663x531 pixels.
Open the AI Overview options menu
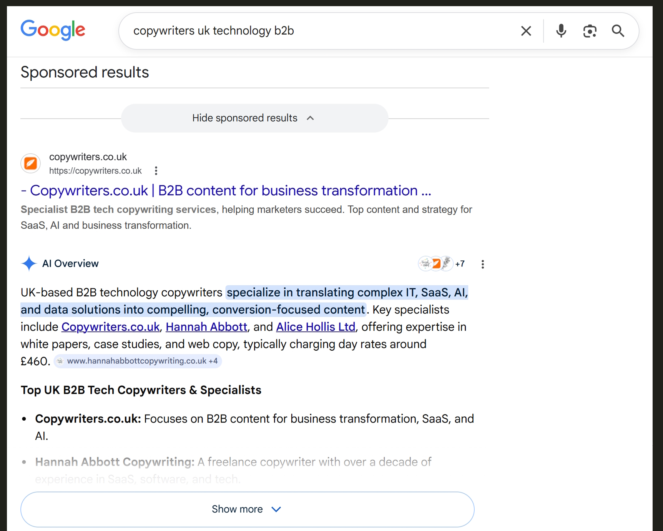pyautogui.click(x=483, y=264)
